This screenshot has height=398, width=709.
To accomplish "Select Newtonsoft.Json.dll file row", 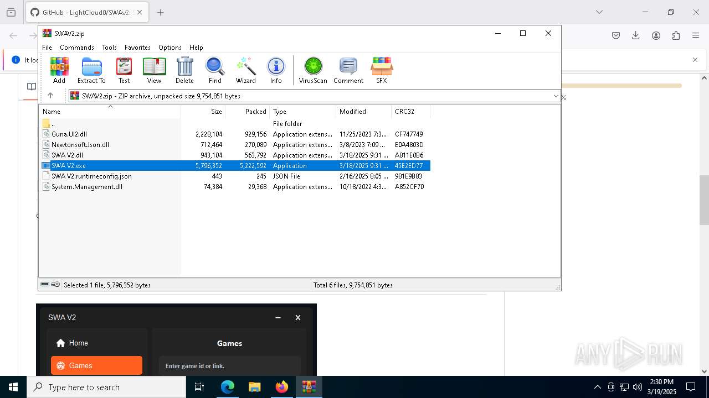I will point(234,145).
